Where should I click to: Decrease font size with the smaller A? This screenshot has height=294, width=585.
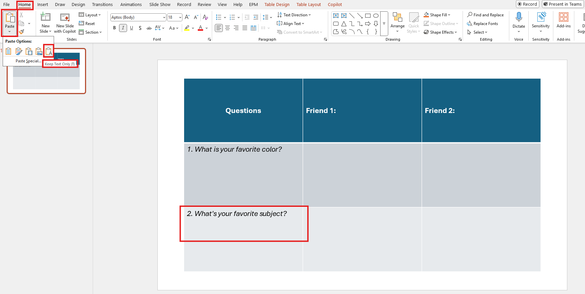[x=196, y=17]
